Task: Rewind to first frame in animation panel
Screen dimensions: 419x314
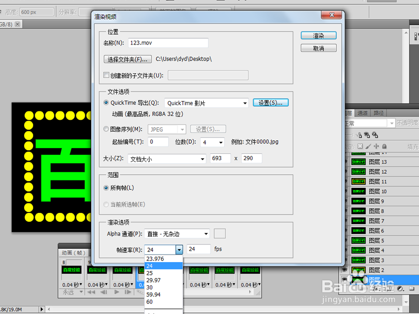Action: [91, 292]
